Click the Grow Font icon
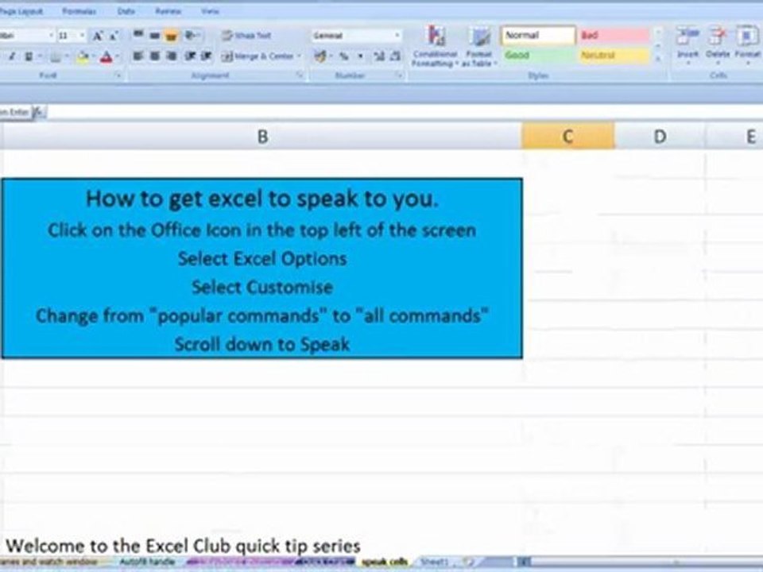This screenshot has height=572, width=763. pyautogui.click(x=98, y=36)
